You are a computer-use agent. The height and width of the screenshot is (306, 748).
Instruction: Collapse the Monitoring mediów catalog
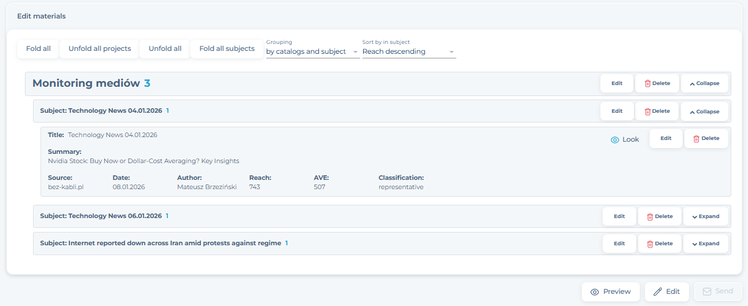(704, 83)
